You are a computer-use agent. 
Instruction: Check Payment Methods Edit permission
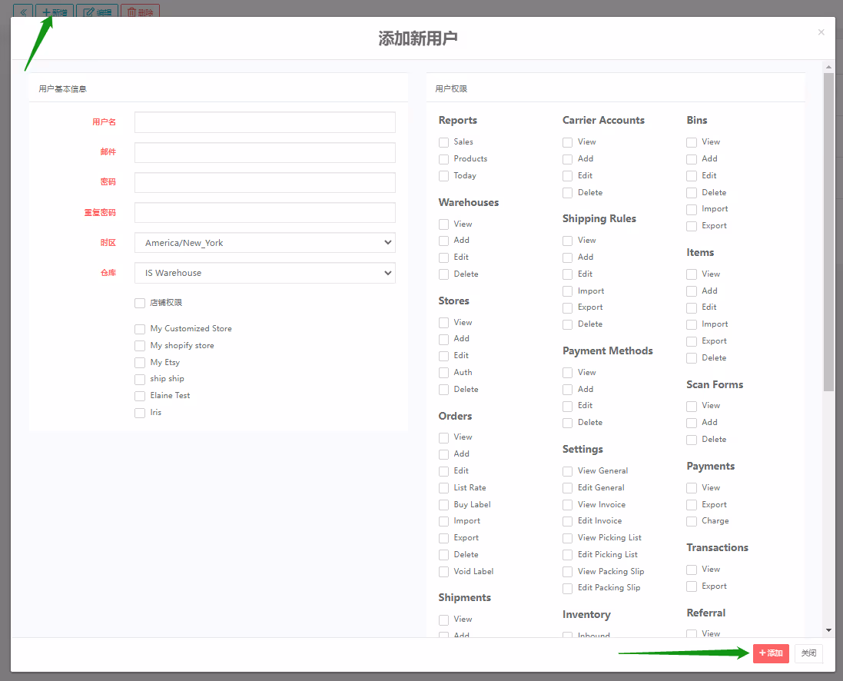(x=567, y=406)
